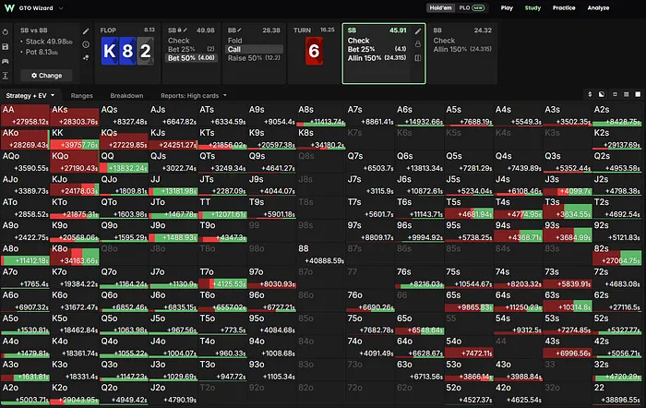The width and height of the screenshot is (646, 408).
Task: Select the KK hand cell
Action: 75,138
